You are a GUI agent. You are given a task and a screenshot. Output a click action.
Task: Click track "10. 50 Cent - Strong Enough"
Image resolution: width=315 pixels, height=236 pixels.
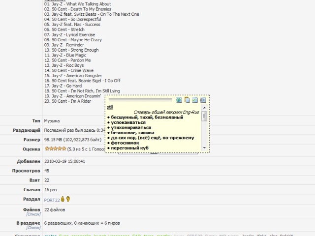71,50
